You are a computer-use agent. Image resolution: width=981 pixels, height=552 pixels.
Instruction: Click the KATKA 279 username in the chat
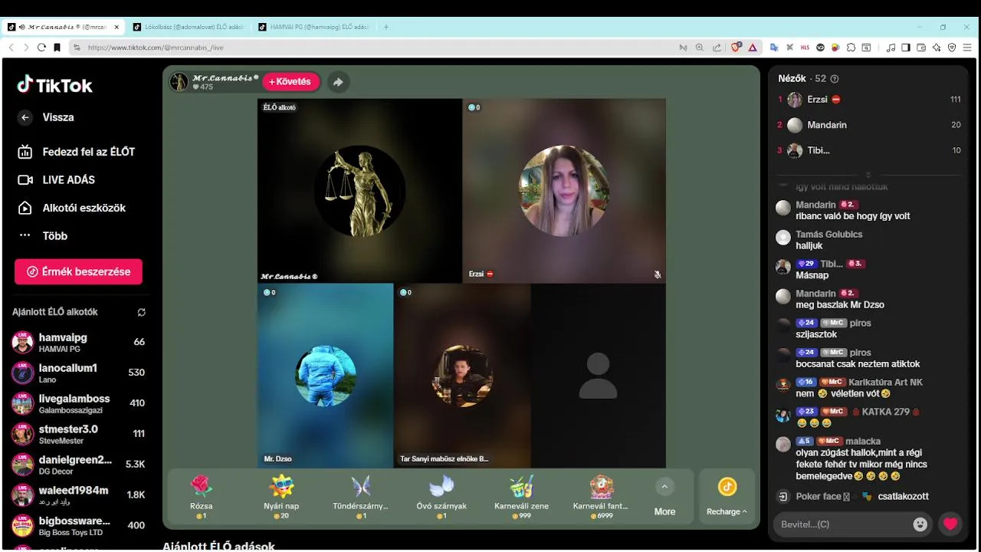pos(885,412)
